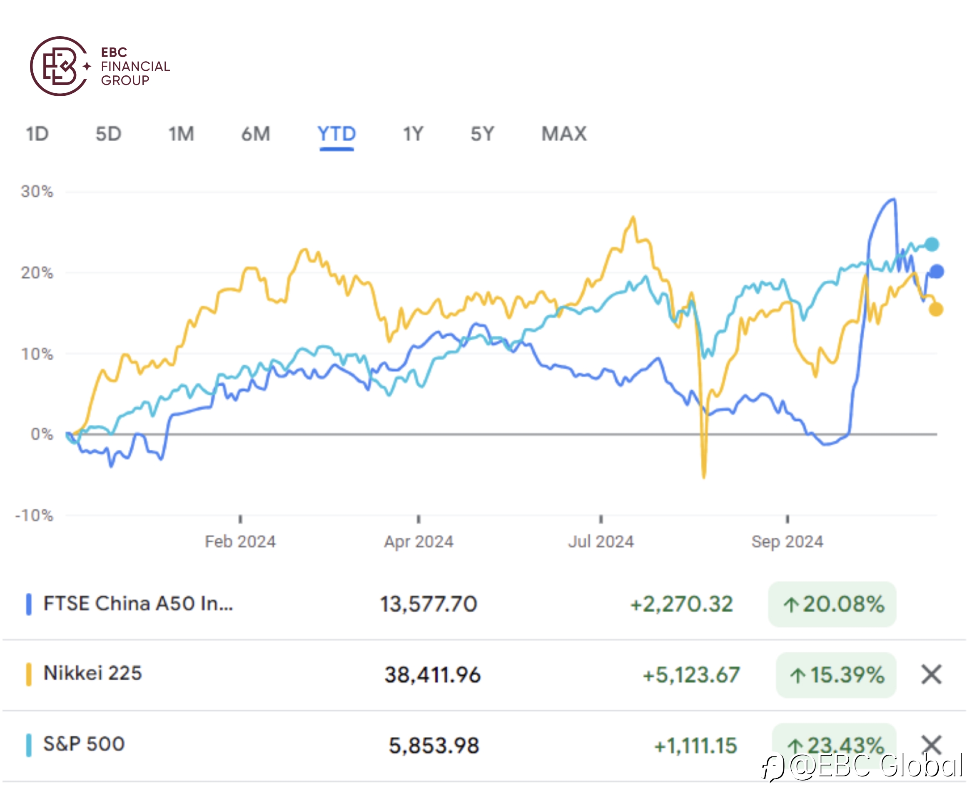Open the 5Y range tab
Viewport: 972px width, 806px height.
[x=482, y=134]
